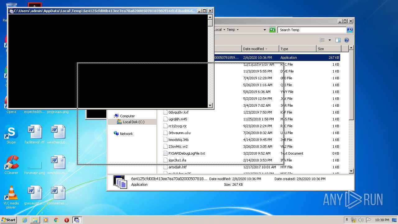Click Internet Explorer taskbar icon
This screenshot has width=398, height=224.
25,220
